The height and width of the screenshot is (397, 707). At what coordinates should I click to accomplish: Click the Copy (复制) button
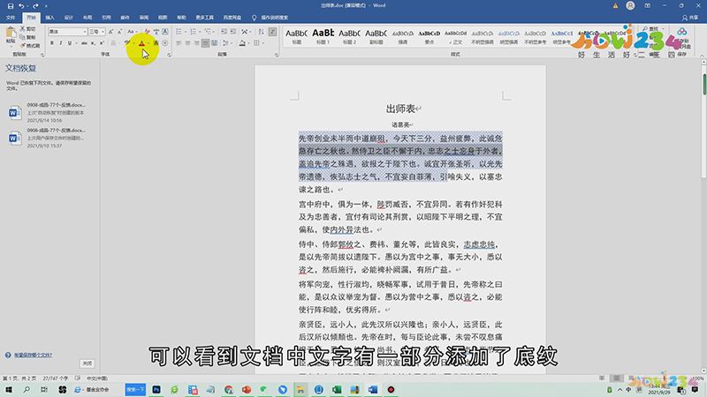tap(28, 37)
